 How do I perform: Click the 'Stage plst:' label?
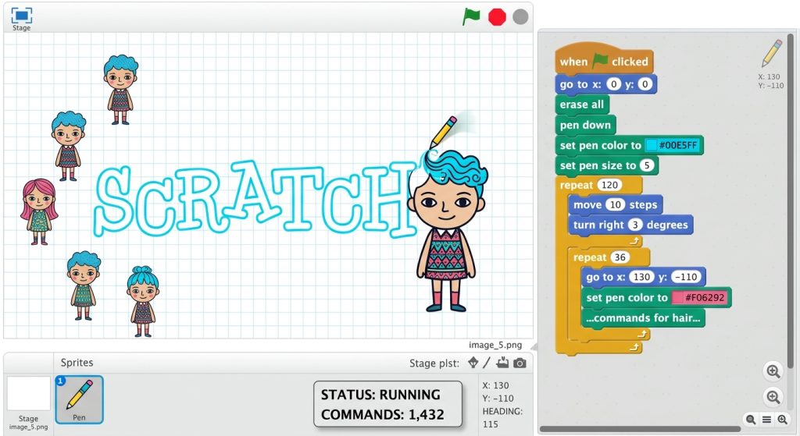point(434,363)
